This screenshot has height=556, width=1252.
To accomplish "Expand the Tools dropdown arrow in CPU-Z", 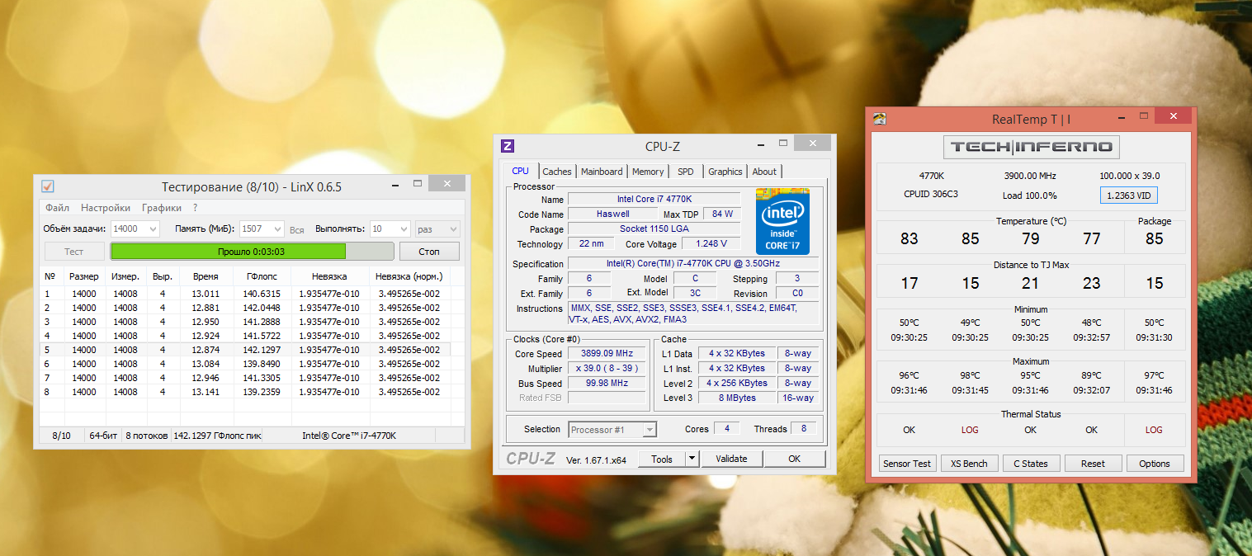I will pyautogui.click(x=692, y=459).
